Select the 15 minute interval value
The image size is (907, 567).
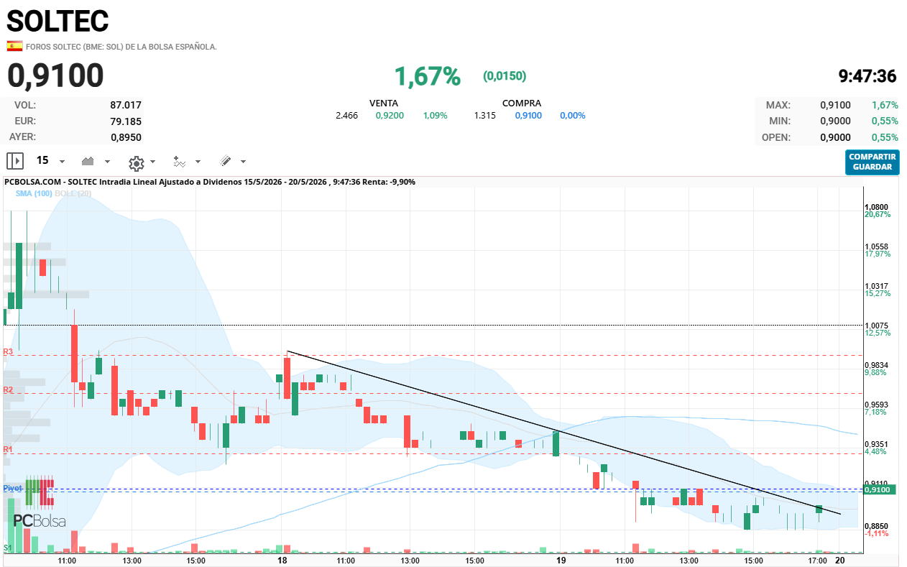coord(42,161)
